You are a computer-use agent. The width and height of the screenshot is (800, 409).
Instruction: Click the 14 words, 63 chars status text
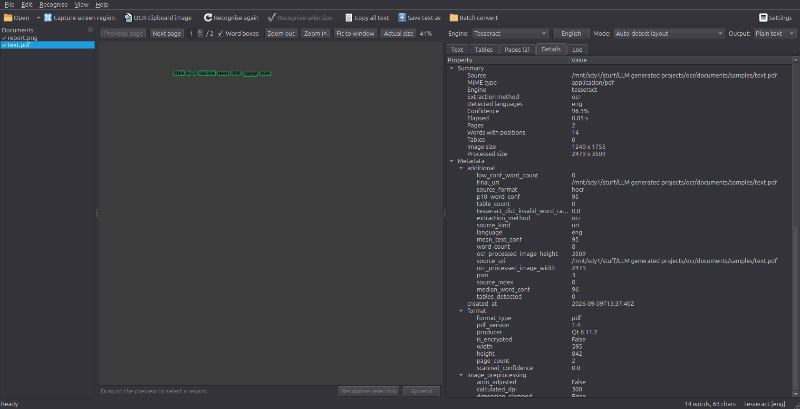point(710,404)
